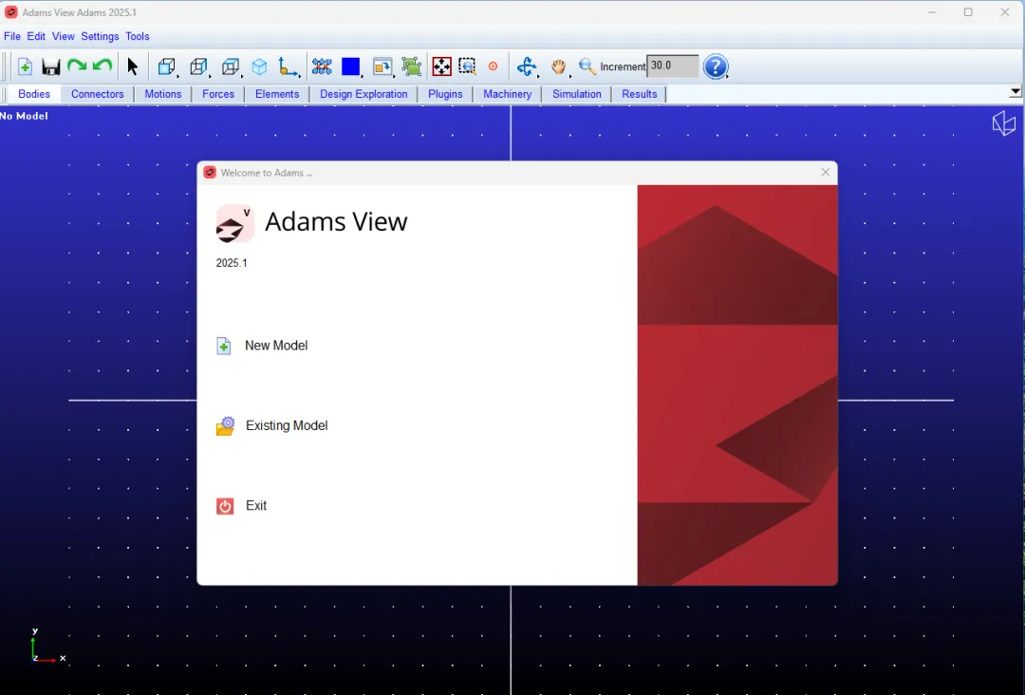The image size is (1025, 695).
Task: Click the red Exit power icon
Action: [x=225, y=506]
